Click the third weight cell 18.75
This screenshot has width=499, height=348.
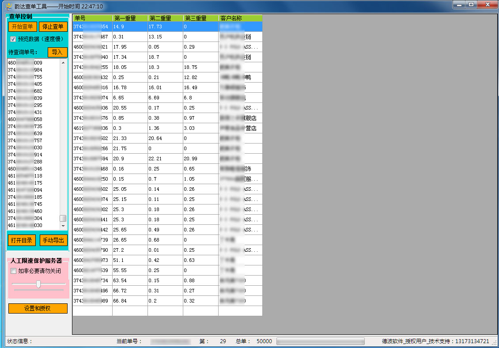tap(200, 68)
